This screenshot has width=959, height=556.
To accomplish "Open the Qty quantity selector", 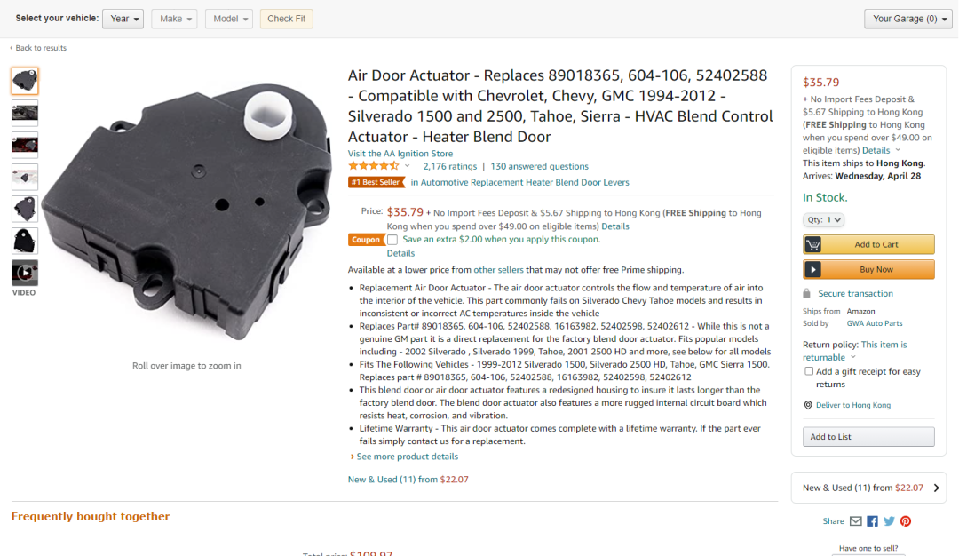I will pyautogui.click(x=823, y=219).
